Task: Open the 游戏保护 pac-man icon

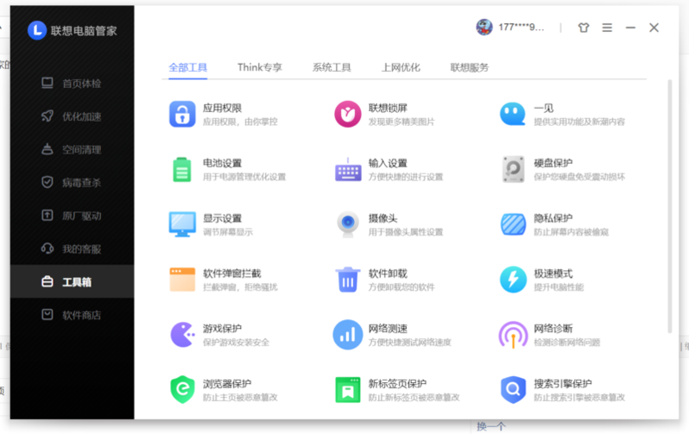Action: click(182, 335)
